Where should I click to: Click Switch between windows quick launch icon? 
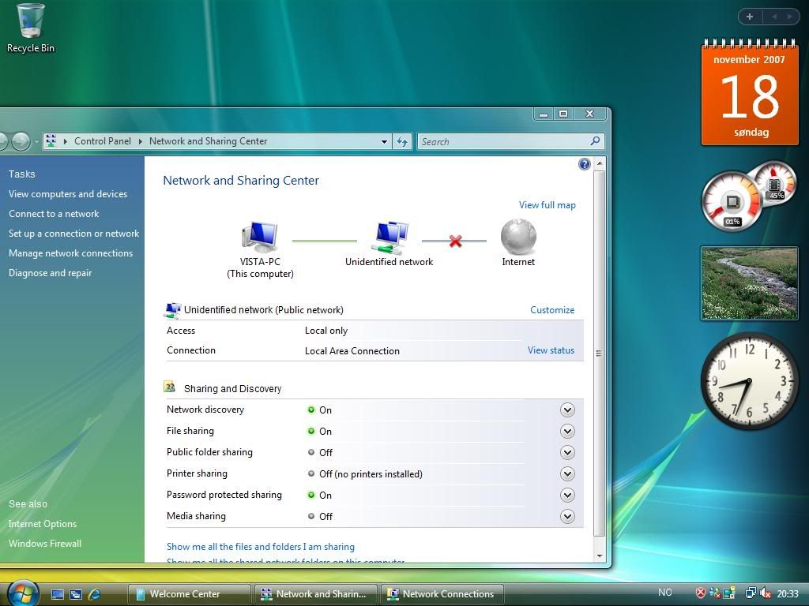pyautogui.click(x=76, y=594)
